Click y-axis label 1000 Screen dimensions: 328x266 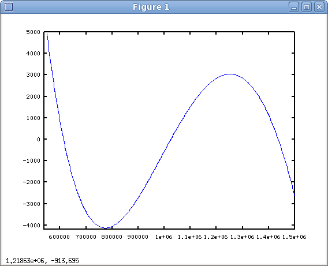33,118
